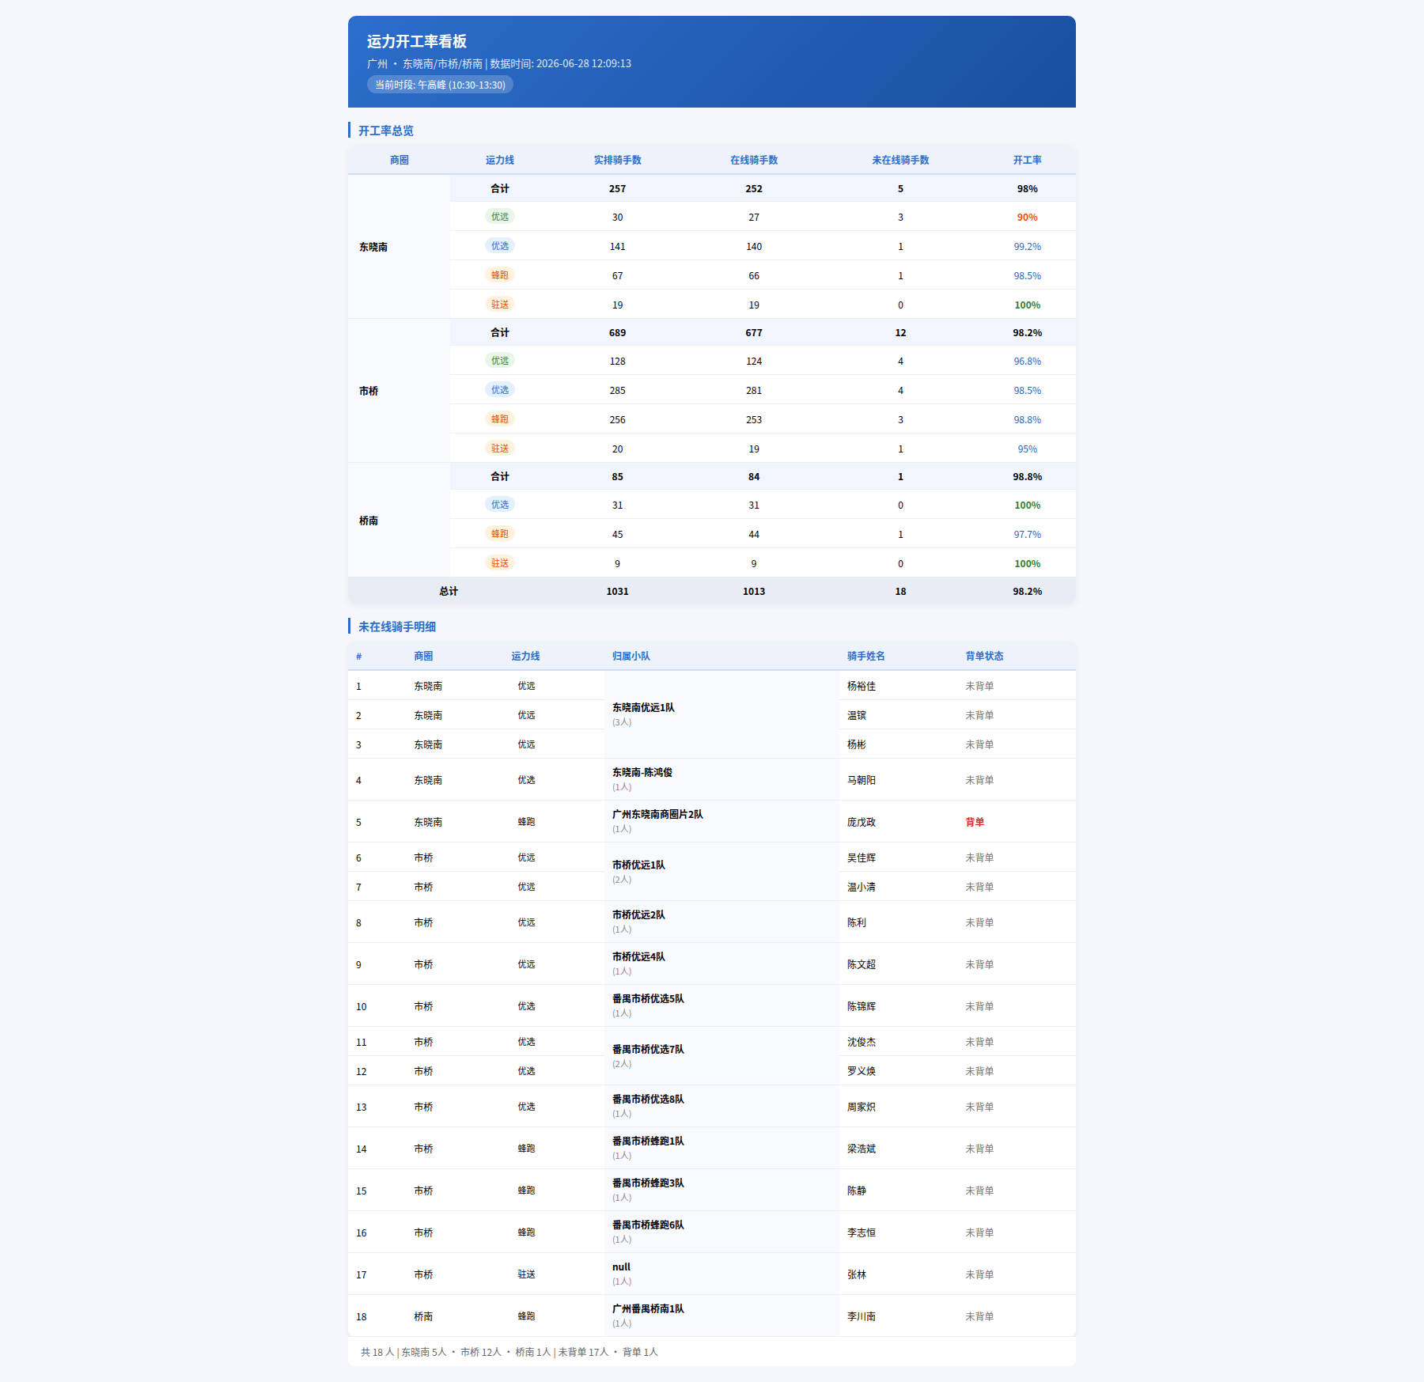Click the orange "90%" rate value
1424x1382 pixels.
pyautogui.click(x=1028, y=218)
